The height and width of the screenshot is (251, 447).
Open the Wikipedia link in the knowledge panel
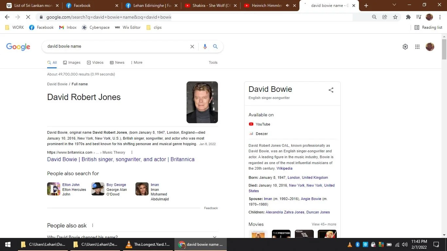pyautogui.click(x=284, y=168)
